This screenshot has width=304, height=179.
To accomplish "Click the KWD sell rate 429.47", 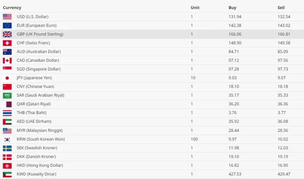I will pos(284,174).
